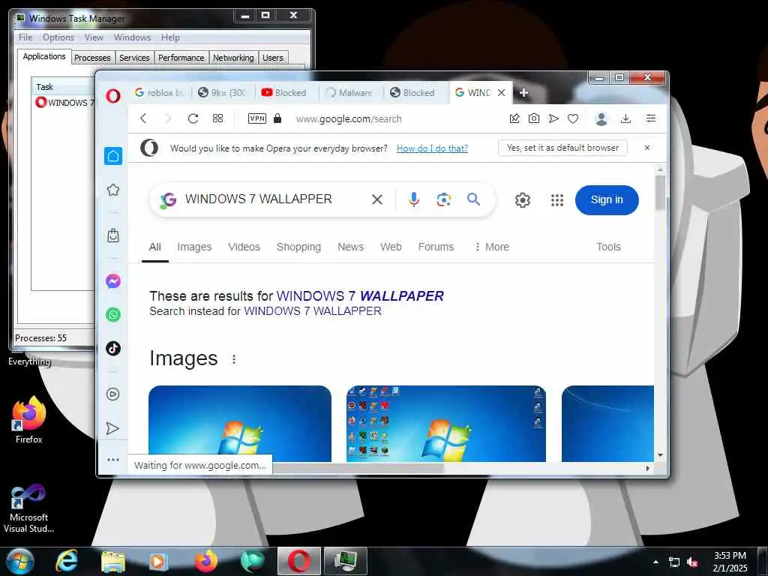Click the padlock site security icon
This screenshot has width=768, height=576.
tap(277, 118)
